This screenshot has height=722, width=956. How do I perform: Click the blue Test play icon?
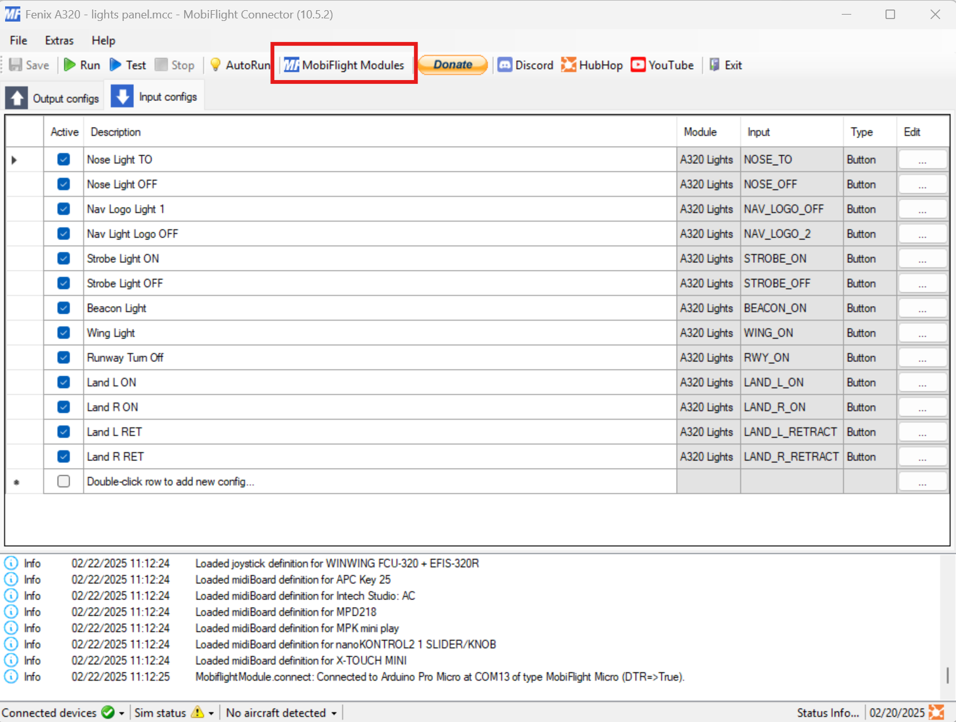point(116,65)
